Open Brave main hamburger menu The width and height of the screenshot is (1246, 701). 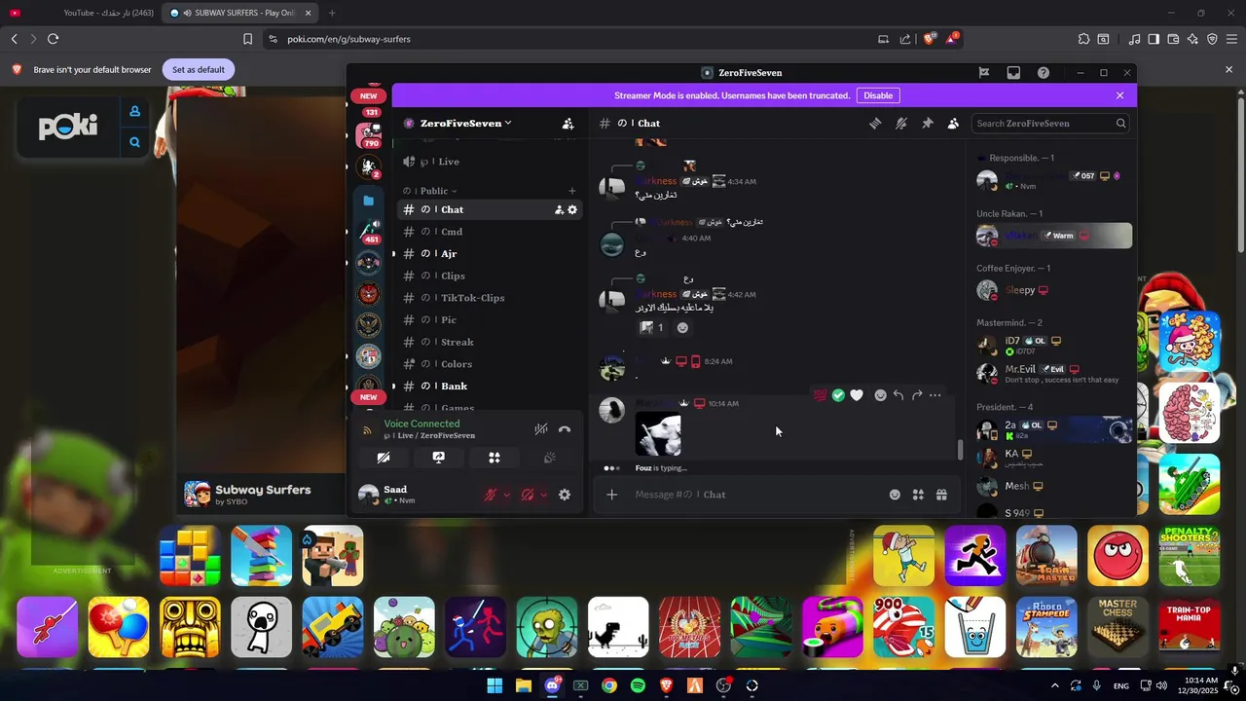(1231, 39)
